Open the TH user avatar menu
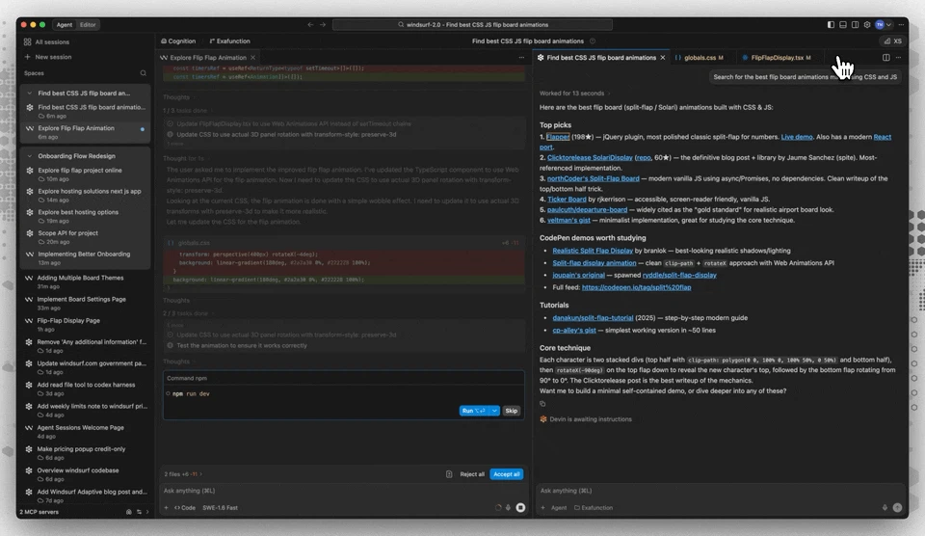 pos(883,25)
